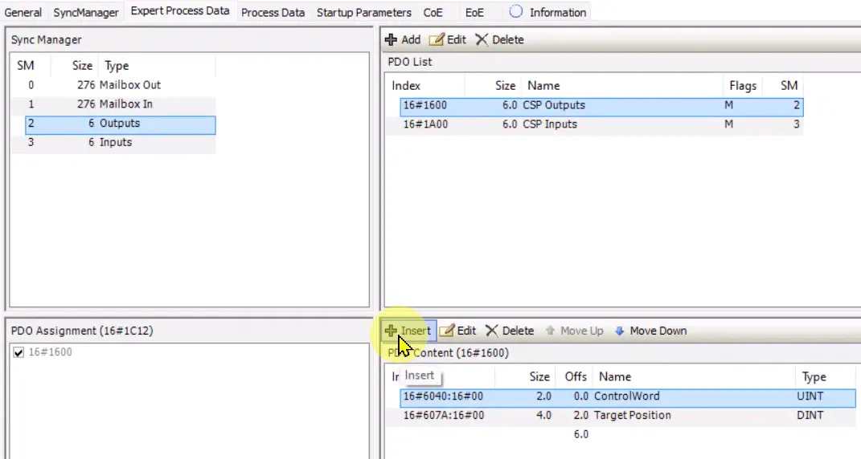861x459 pixels.
Task: Select the Target Position content entry
Action: [628, 415]
